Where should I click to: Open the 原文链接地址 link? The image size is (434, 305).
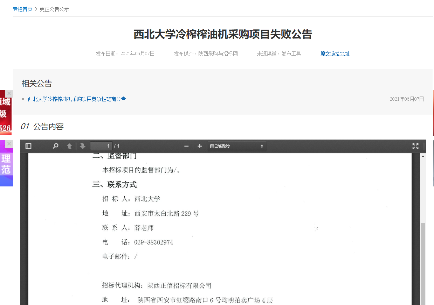click(x=335, y=54)
